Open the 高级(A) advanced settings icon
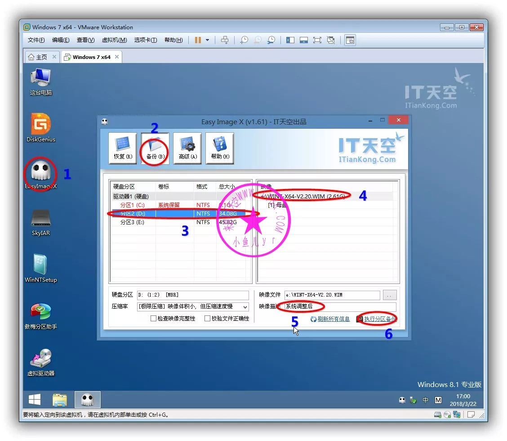The height and width of the screenshot is (441, 507). click(187, 148)
